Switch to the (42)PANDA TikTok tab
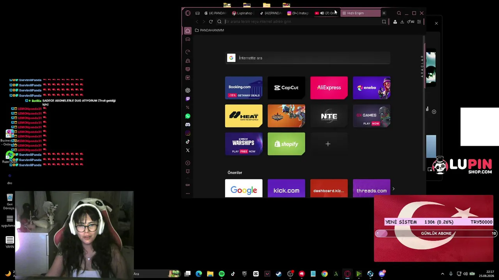 271,13
